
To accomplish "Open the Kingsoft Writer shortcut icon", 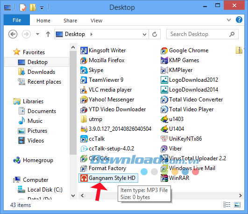I will 84,50.
